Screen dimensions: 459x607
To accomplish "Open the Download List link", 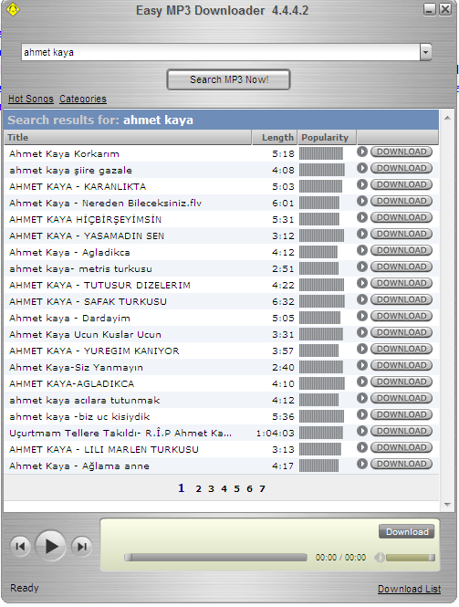I will (409, 589).
